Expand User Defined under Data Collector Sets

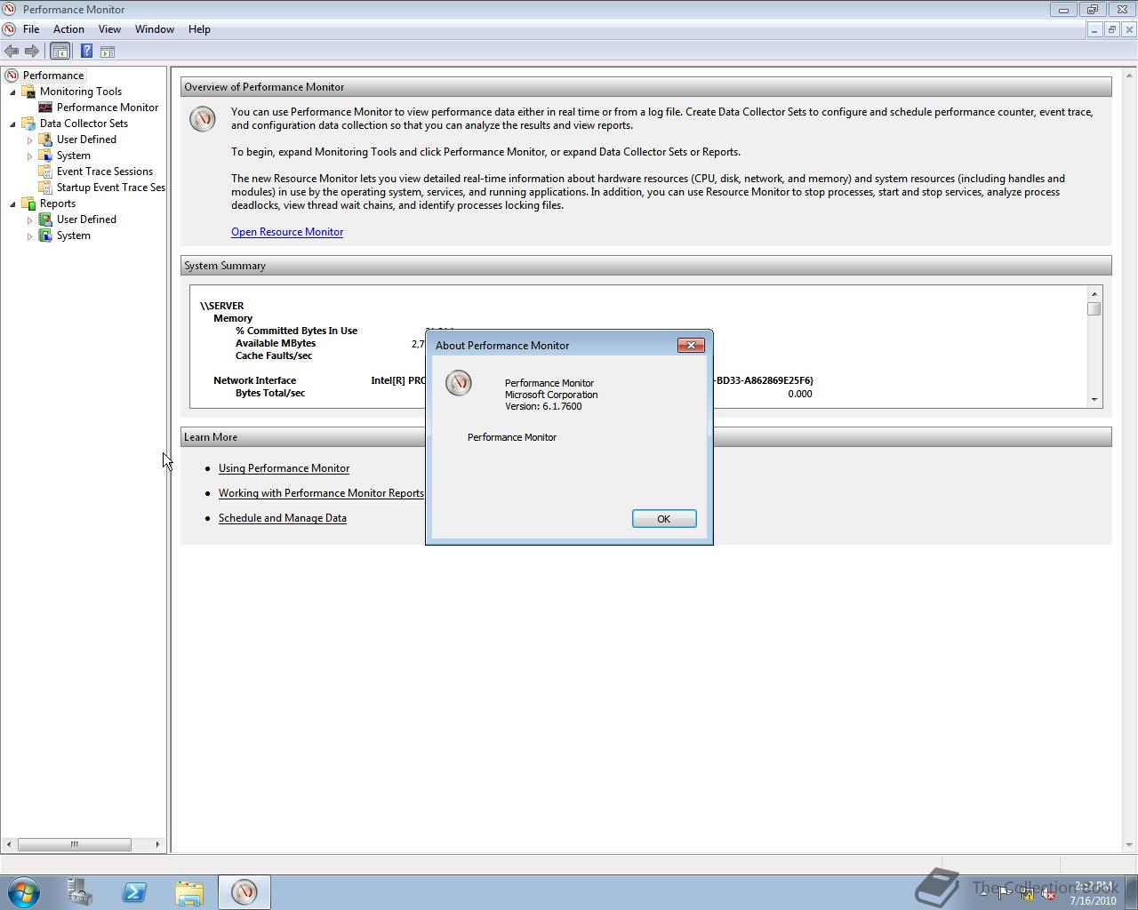click(29, 140)
